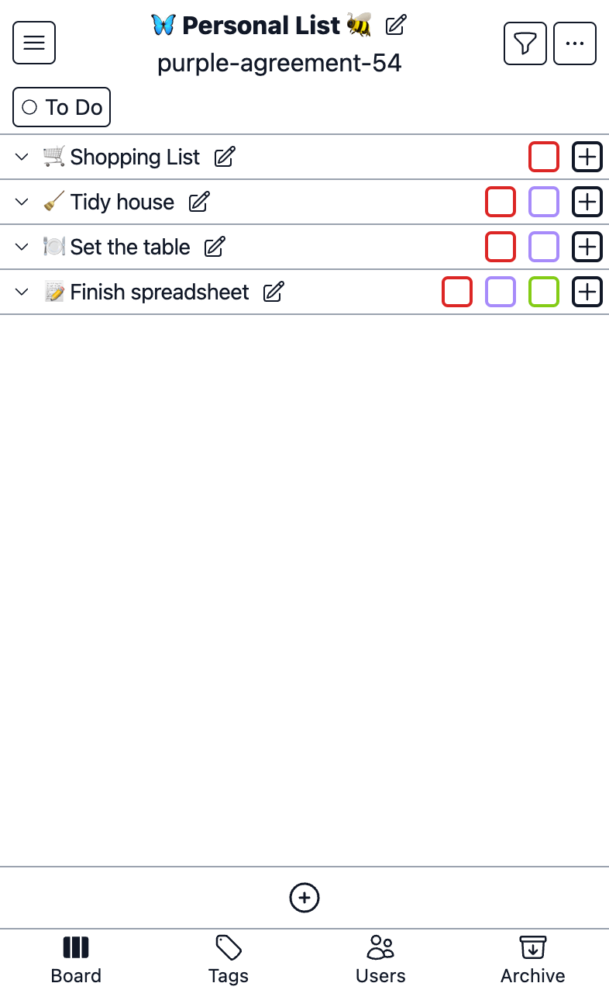609x990 pixels.
Task: Check the red box on Shopping List
Action: point(544,157)
